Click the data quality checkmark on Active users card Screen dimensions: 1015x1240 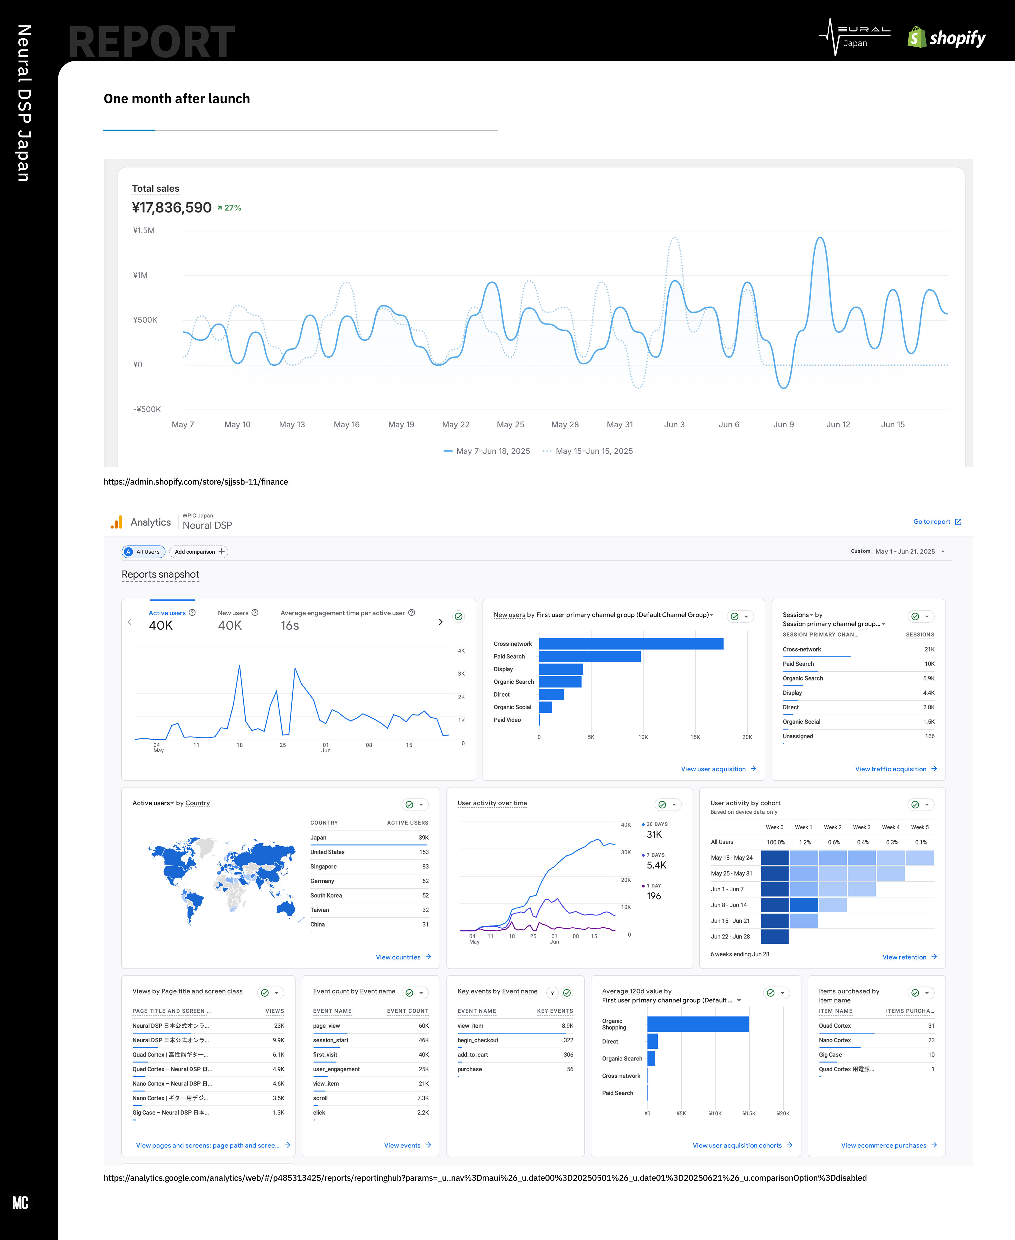pos(459,617)
